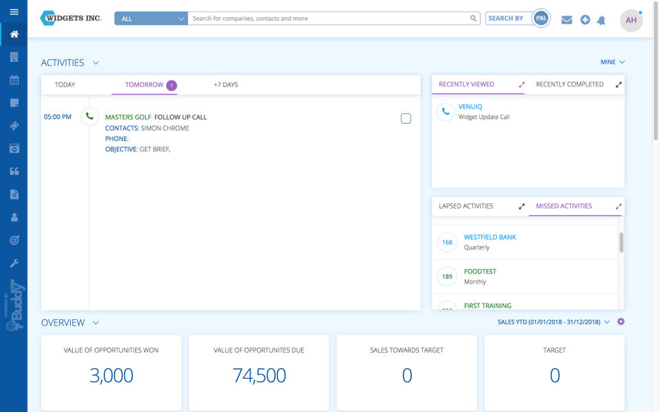
Task: Expand the Recently Viewed panel
Action: [x=522, y=84]
